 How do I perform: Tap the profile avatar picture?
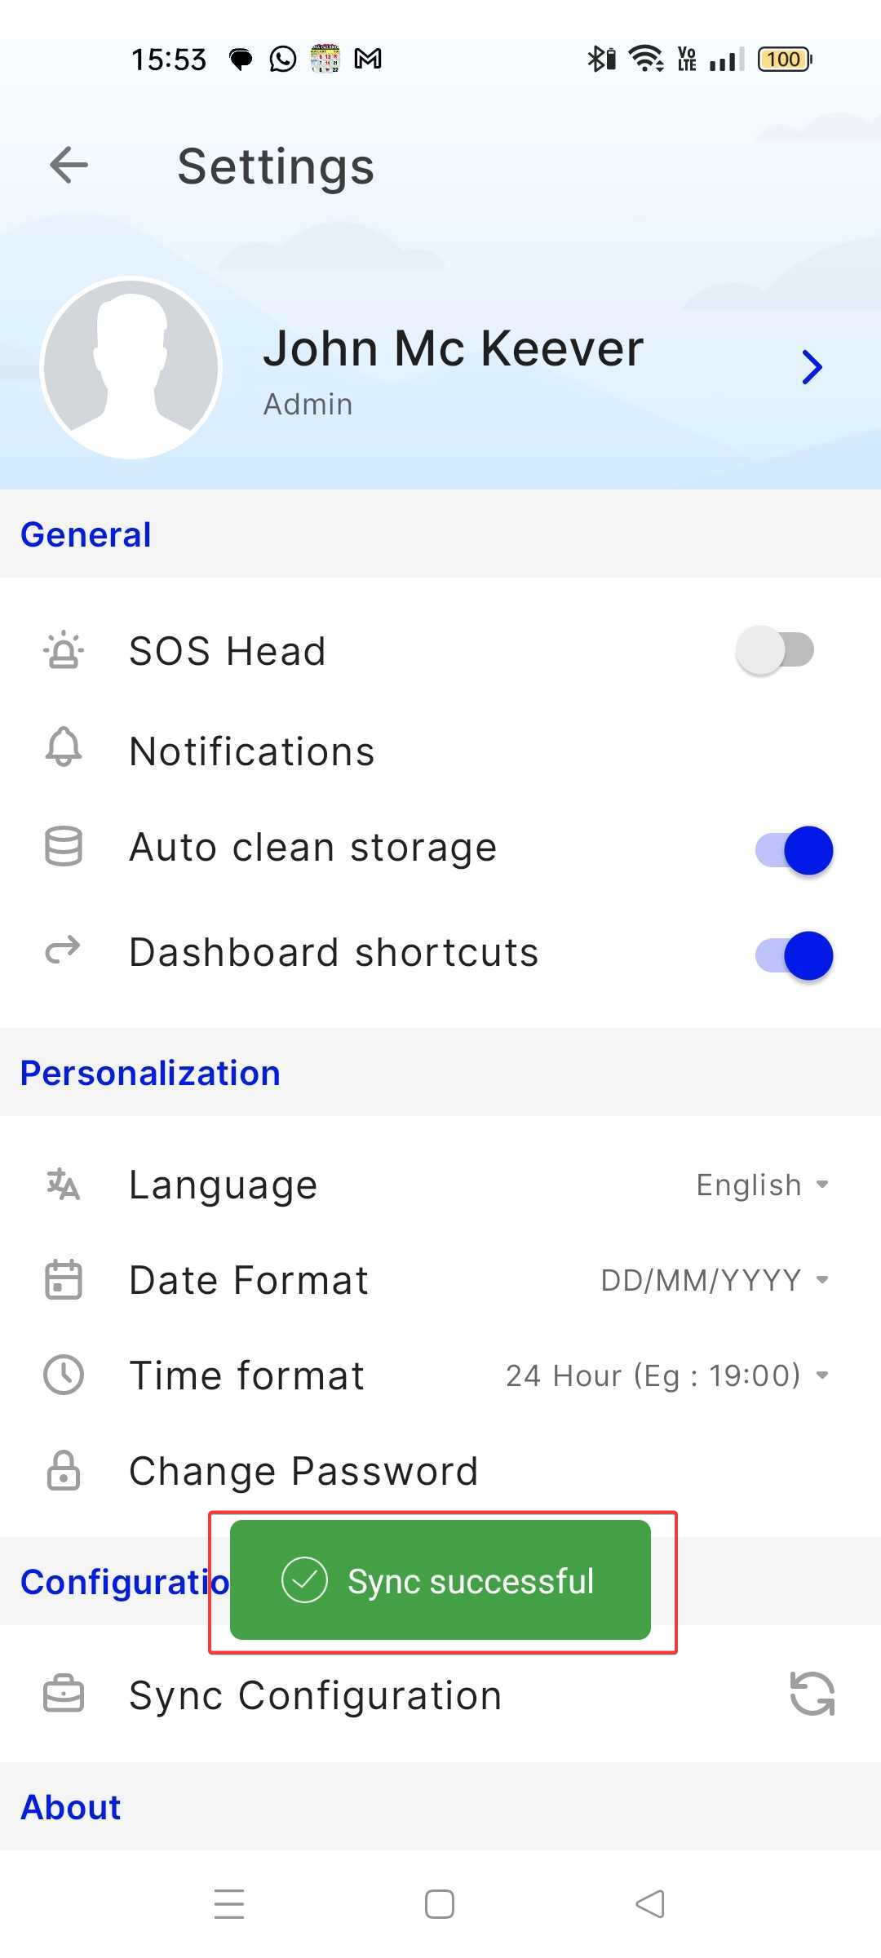coord(131,368)
